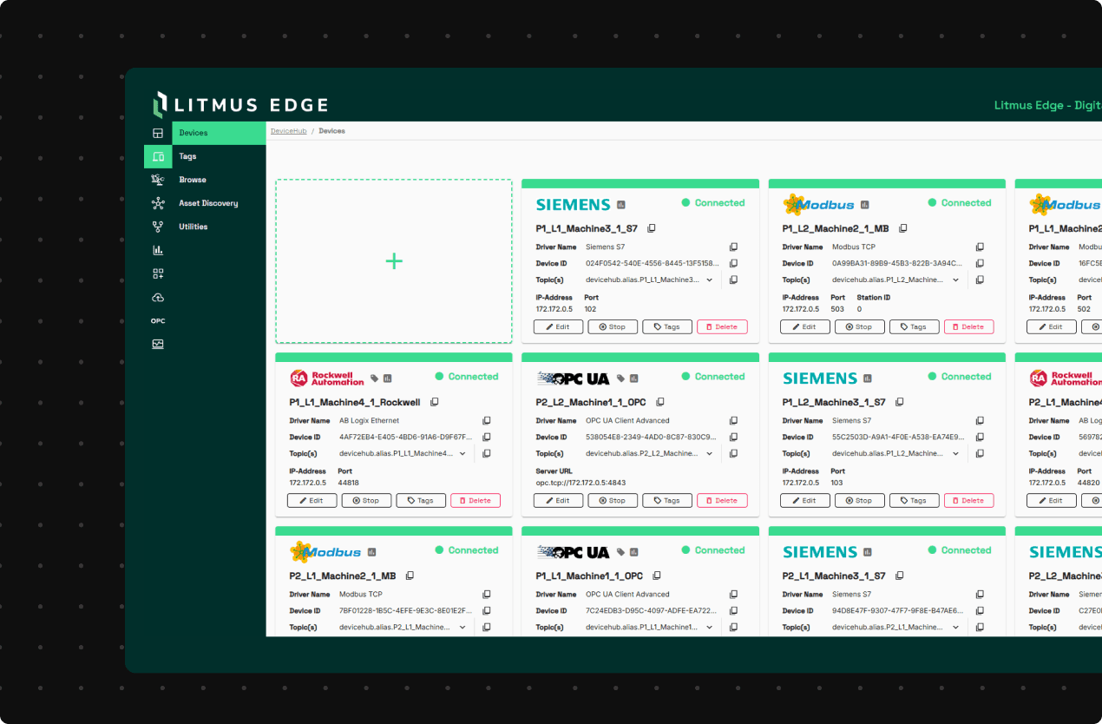
Task: Expand topics dropdown for P2_L1_Machine3_1_S7
Action: click(x=956, y=628)
